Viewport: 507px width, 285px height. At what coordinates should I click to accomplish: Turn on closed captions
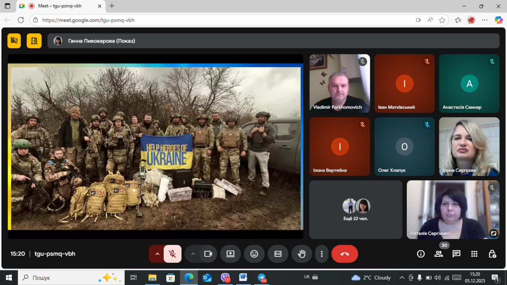[278, 254]
